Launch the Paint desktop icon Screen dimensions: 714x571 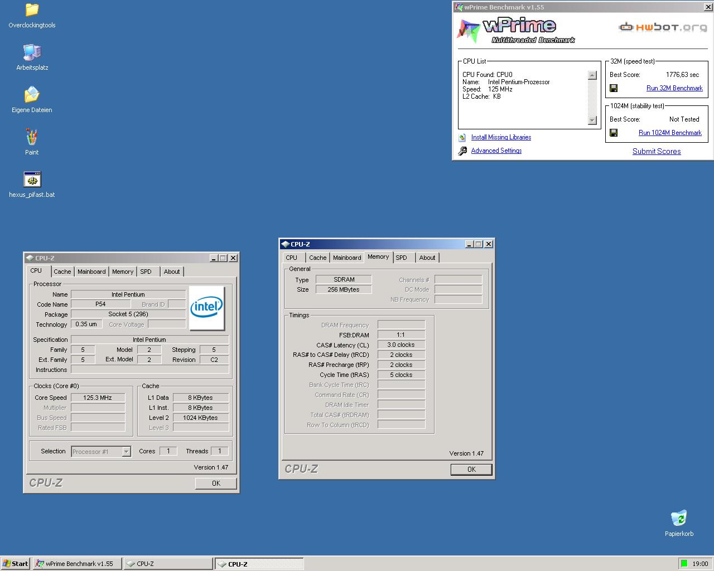pyautogui.click(x=32, y=137)
